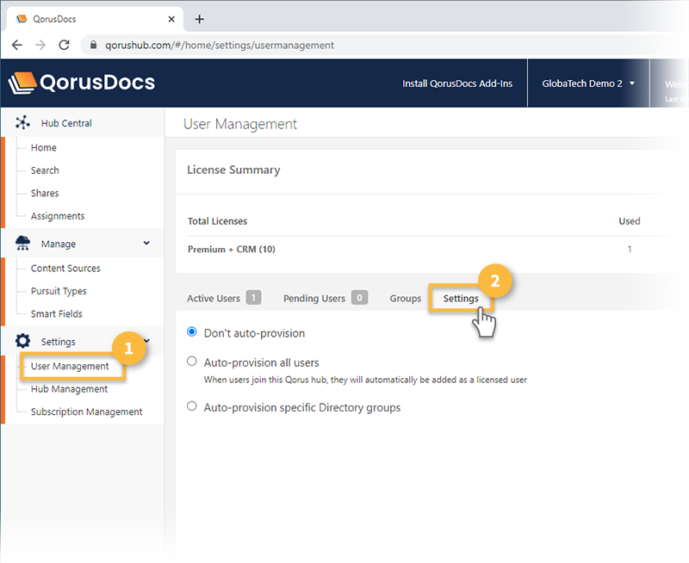Click the QorusDocs logo icon

pos(23,83)
